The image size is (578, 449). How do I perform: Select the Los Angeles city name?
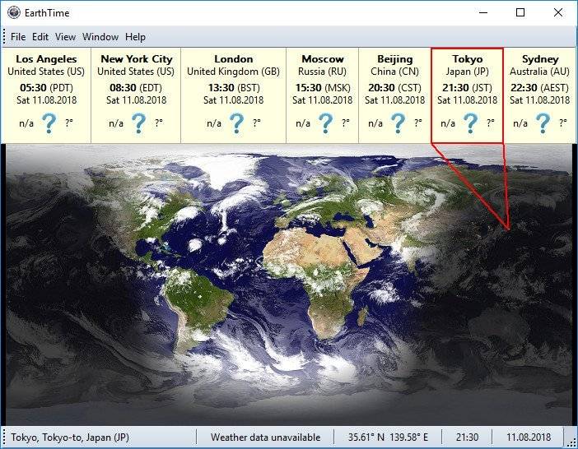point(46,59)
